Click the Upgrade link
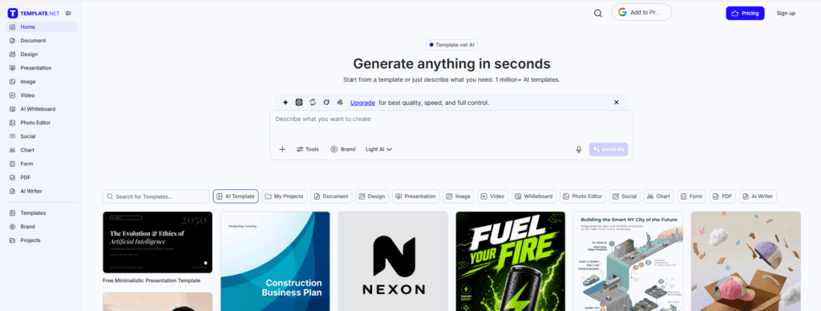Screen dimensions: 821x311 click(x=362, y=103)
